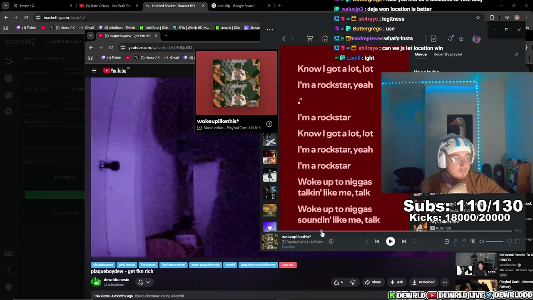The height and width of the screenshot is (300, 533).
Task: Close the queue panel
Action: (516, 54)
